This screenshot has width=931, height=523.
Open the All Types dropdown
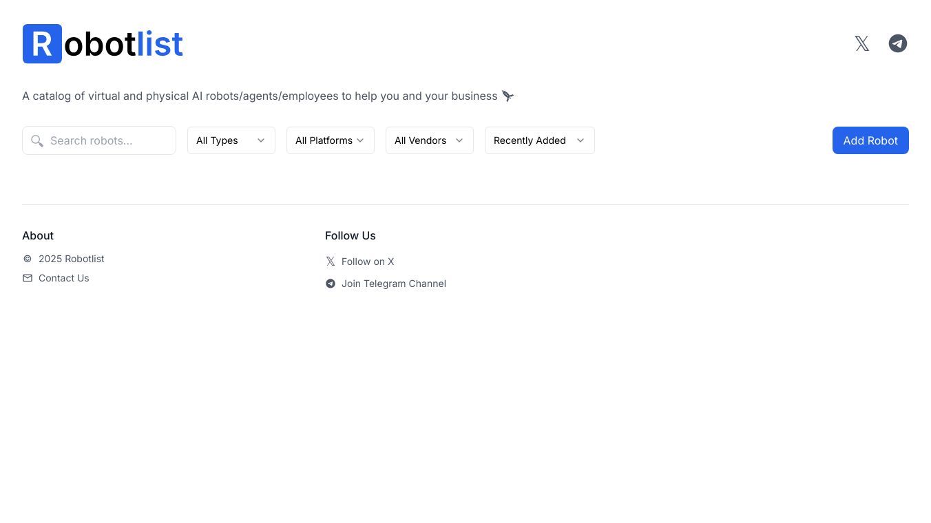coord(231,140)
